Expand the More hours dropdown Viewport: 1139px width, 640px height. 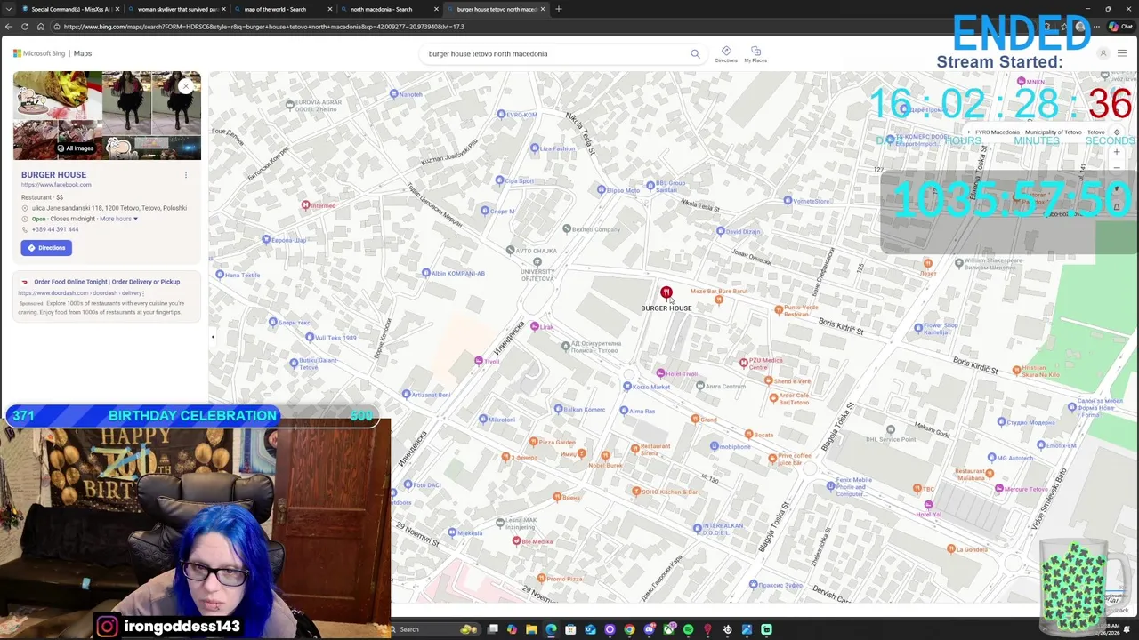(118, 219)
